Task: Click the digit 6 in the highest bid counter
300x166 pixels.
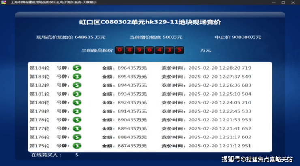Action: [x=149, y=50]
